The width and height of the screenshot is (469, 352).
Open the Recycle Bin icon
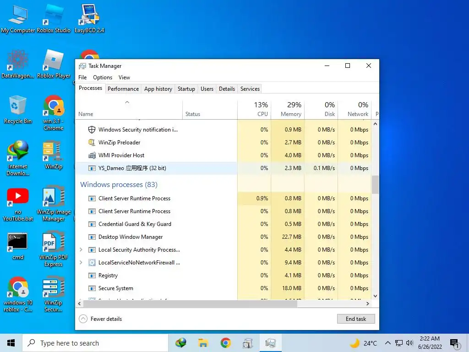click(x=18, y=110)
